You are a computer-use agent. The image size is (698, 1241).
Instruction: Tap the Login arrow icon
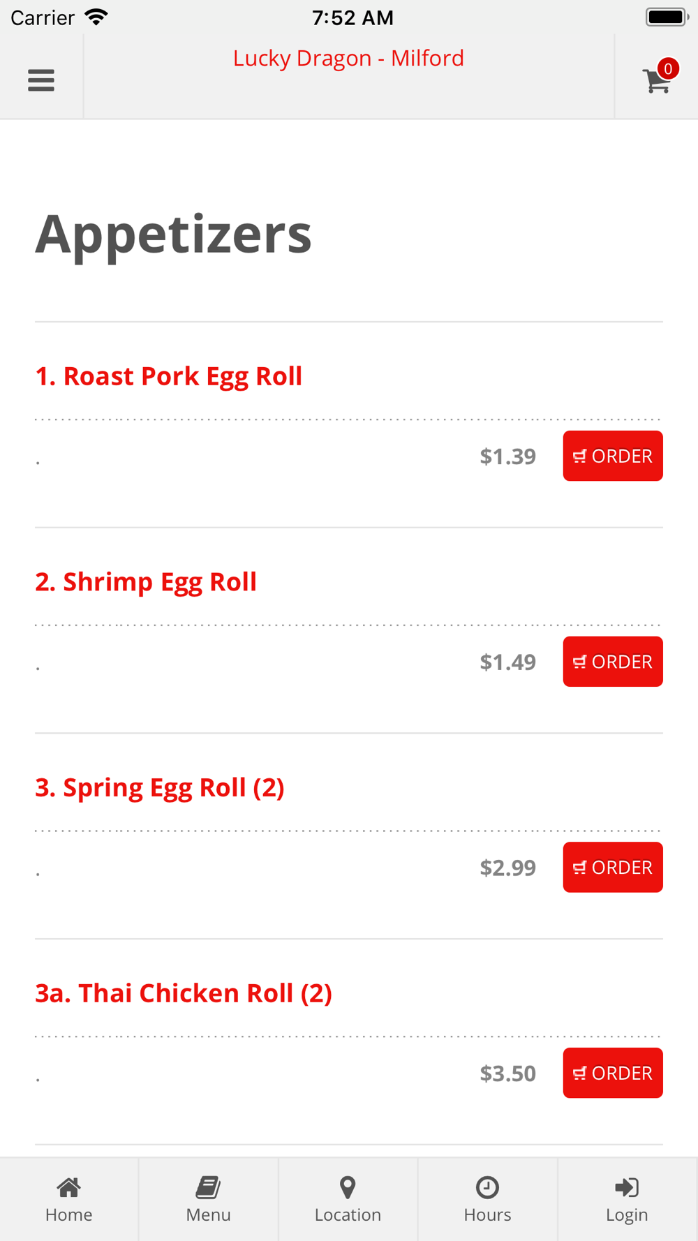pos(627,1187)
